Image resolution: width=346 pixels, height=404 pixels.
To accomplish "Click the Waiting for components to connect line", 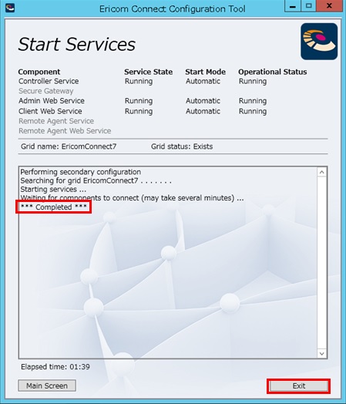I will pyautogui.click(x=132, y=198).
